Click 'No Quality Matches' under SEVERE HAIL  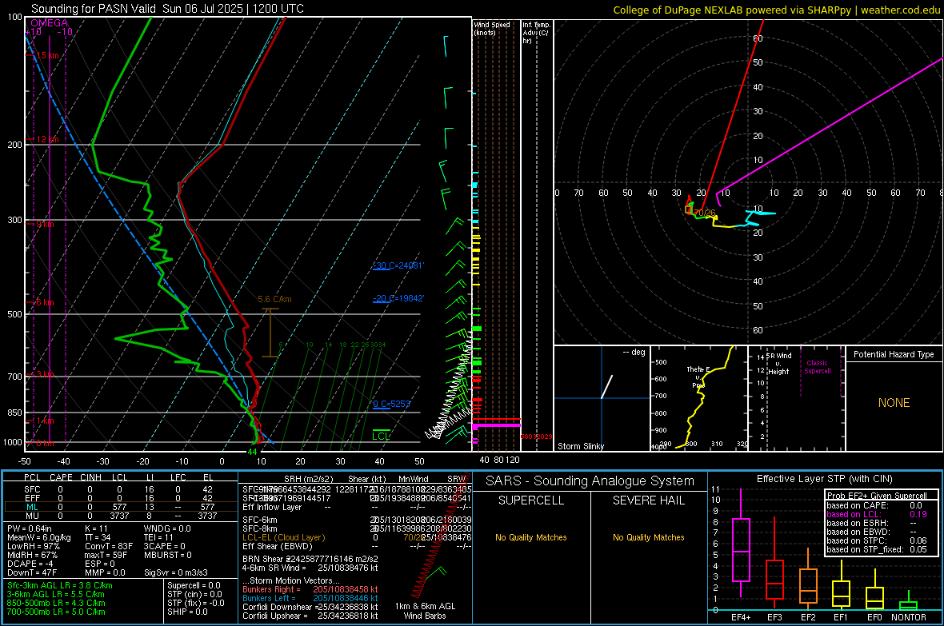tap(648, 537)
